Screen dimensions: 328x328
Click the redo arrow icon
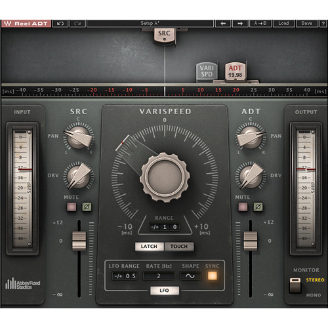point(77,24)
